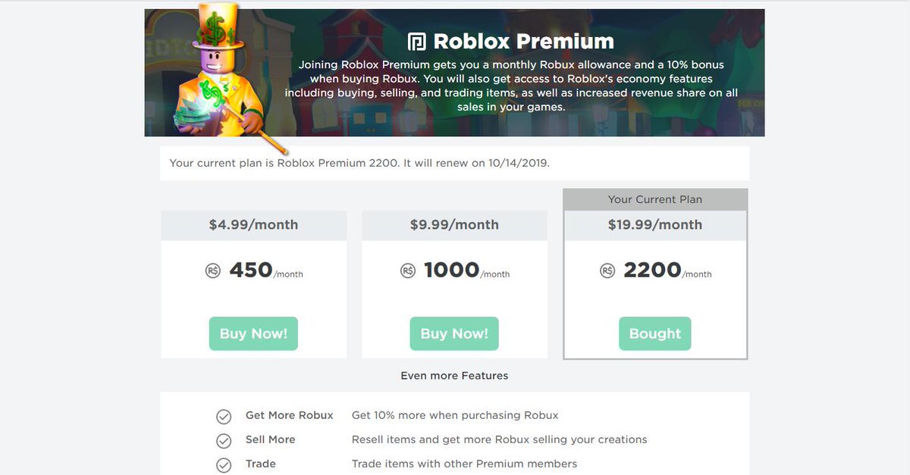This screenshot has height=475, width=910.
Task: Click the Bought button on current plan
Action: tap(655, 333)
